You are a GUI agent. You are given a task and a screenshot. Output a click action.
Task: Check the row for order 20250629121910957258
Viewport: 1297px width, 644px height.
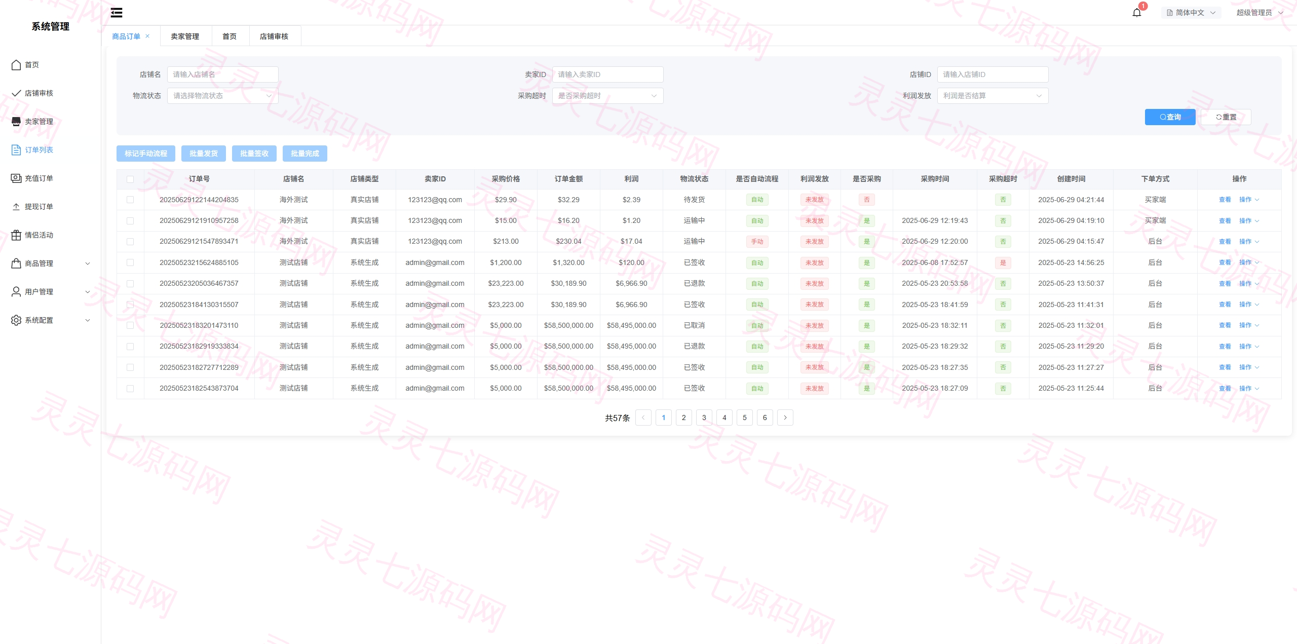[x=130, y=221]
